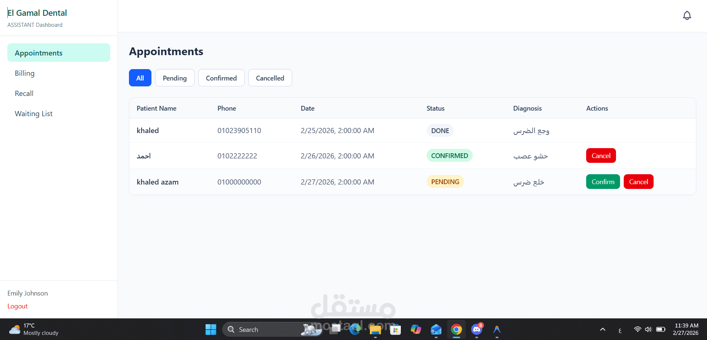Open Discord from the taskbar
The width and height of the screenshot is (707, 340).
pyautogui.click(x=477, y=329)
